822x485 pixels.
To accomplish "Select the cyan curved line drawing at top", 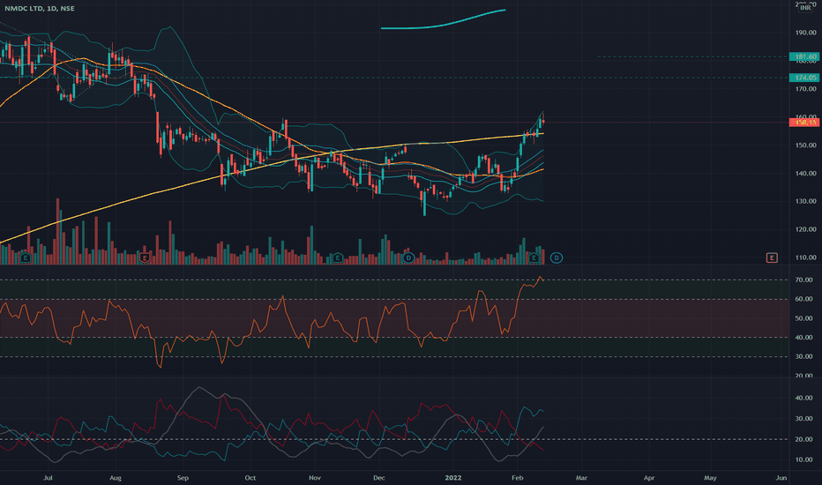I will point(444,24).
